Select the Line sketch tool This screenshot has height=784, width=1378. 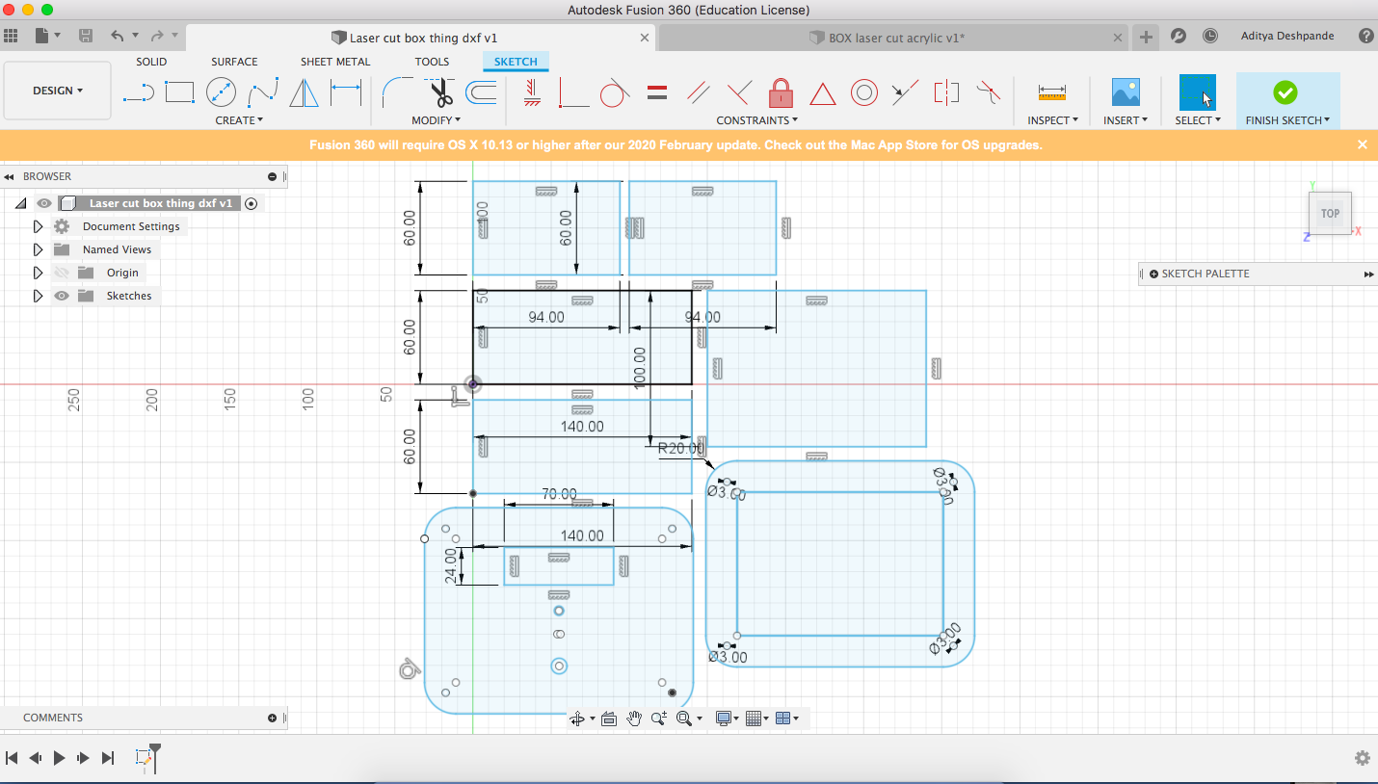[140, 92]
